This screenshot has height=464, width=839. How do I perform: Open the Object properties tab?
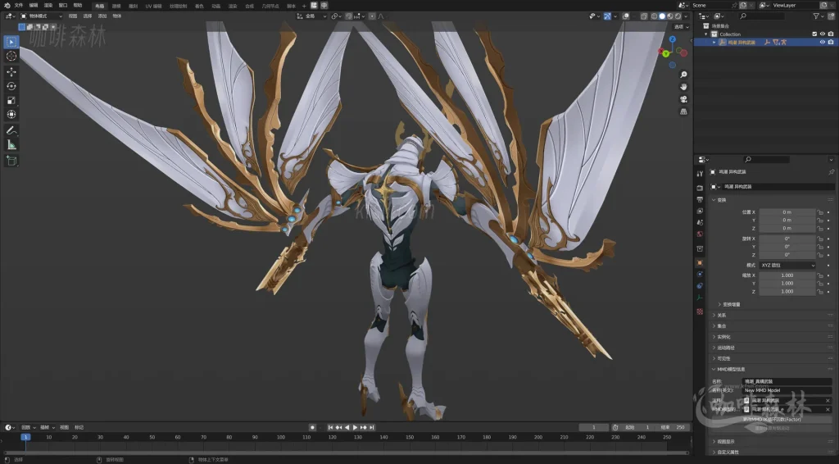coord(700,263)
